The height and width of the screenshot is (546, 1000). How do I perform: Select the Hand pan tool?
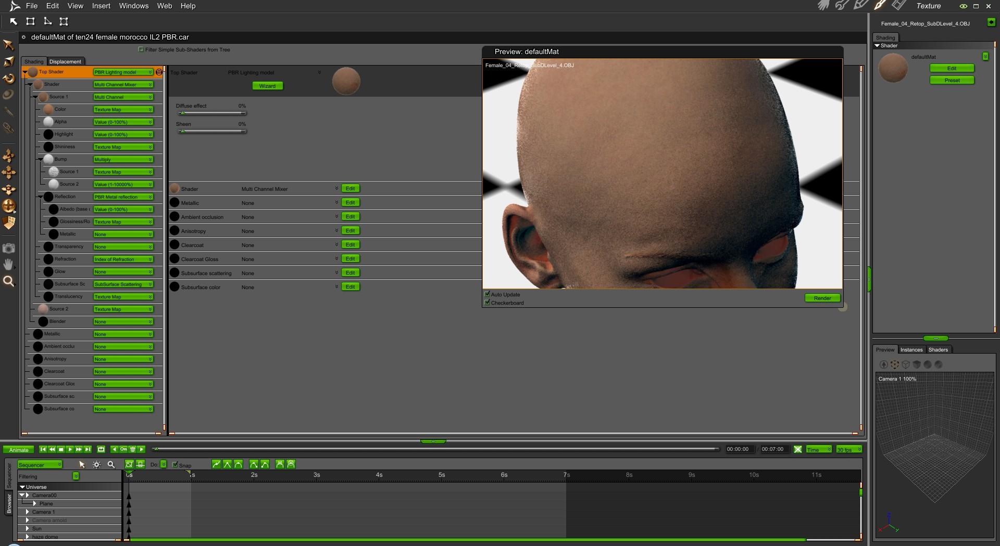click(8, 265)
